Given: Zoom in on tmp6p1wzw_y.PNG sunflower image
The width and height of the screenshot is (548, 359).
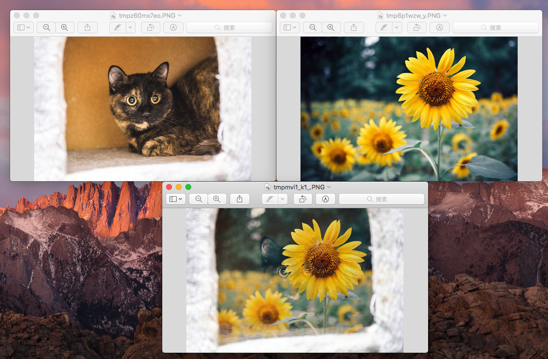Looking at the screenshot, I should tap(331, 27).
